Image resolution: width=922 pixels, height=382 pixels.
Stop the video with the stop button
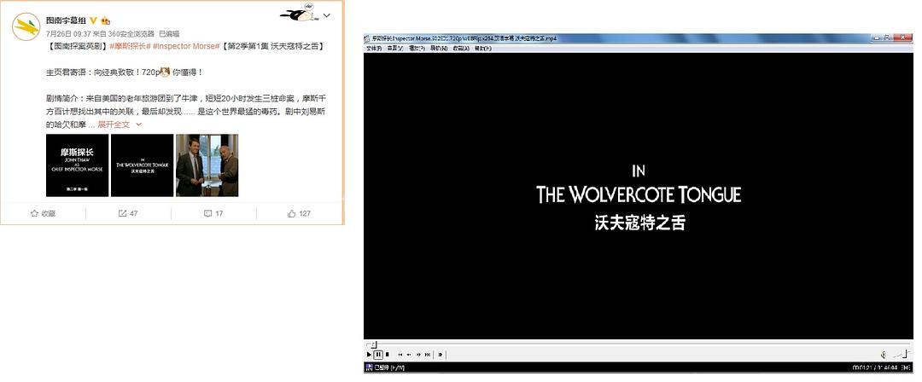(387, 354)
